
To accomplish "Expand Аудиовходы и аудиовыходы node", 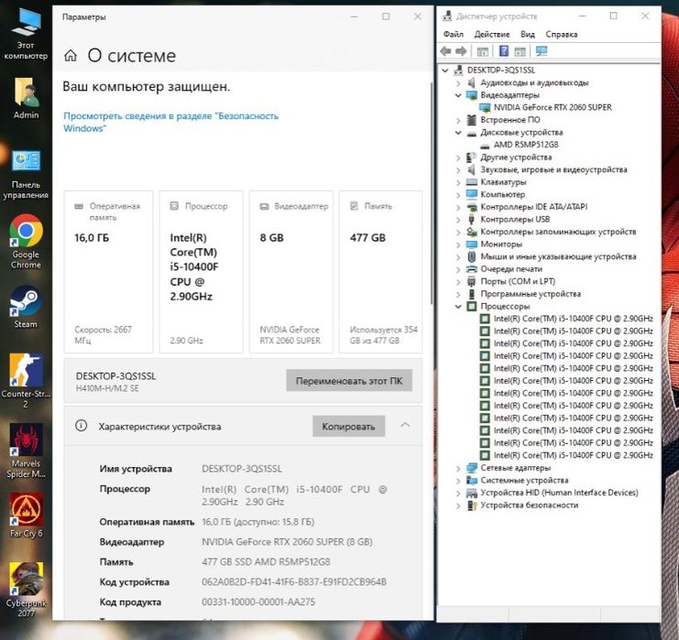I will tap(458, 82).
